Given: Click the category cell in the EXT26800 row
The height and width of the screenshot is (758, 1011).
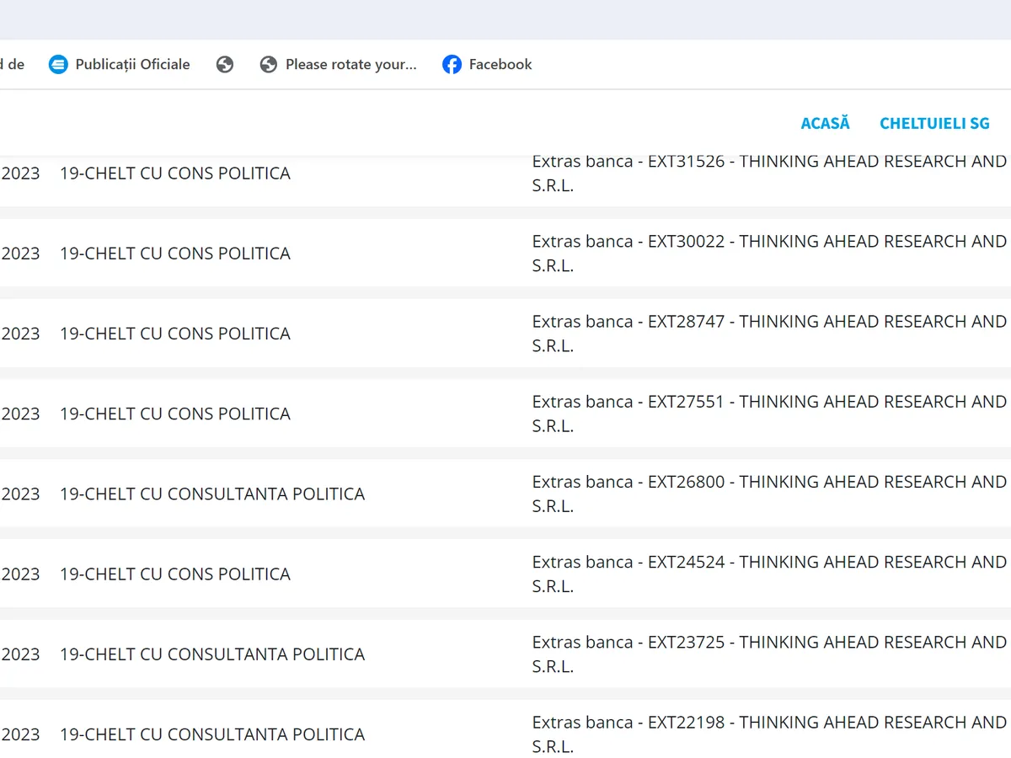Looking at the screenshot, I should [x=211, y=494].
